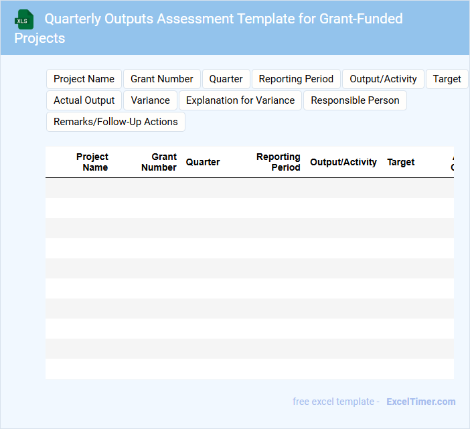470x429 pixels.
Task: Select the Variance tag
Action: tap(150, 100)
